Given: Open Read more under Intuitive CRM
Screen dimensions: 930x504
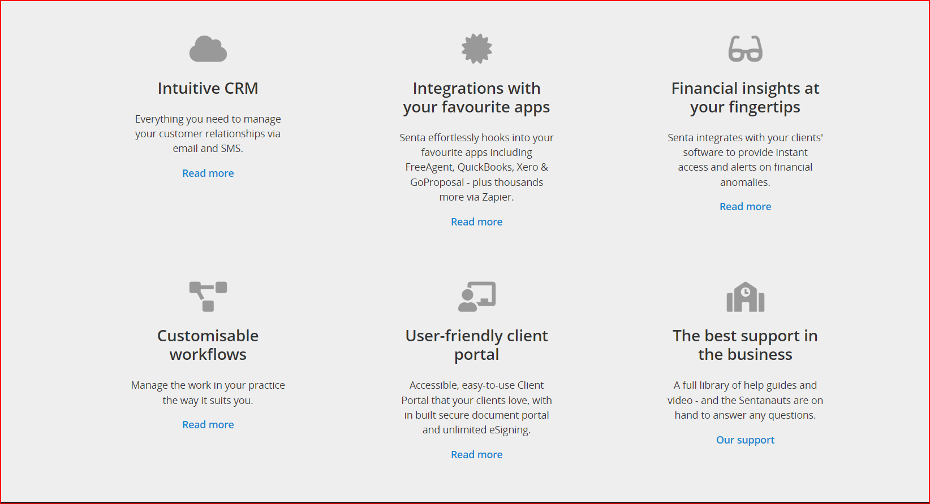Looking at the screenshot, I should coord(208,173).
